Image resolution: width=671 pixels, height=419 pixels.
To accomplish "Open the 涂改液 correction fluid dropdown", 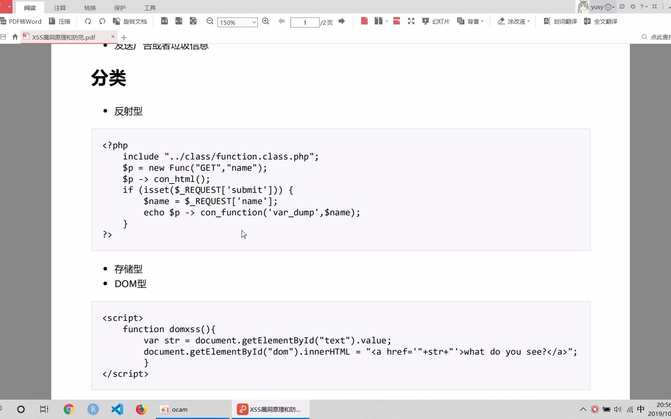I will [513, 21].
